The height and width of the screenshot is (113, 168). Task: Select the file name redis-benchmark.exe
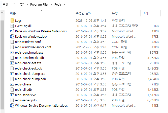[x=29, y=53]
